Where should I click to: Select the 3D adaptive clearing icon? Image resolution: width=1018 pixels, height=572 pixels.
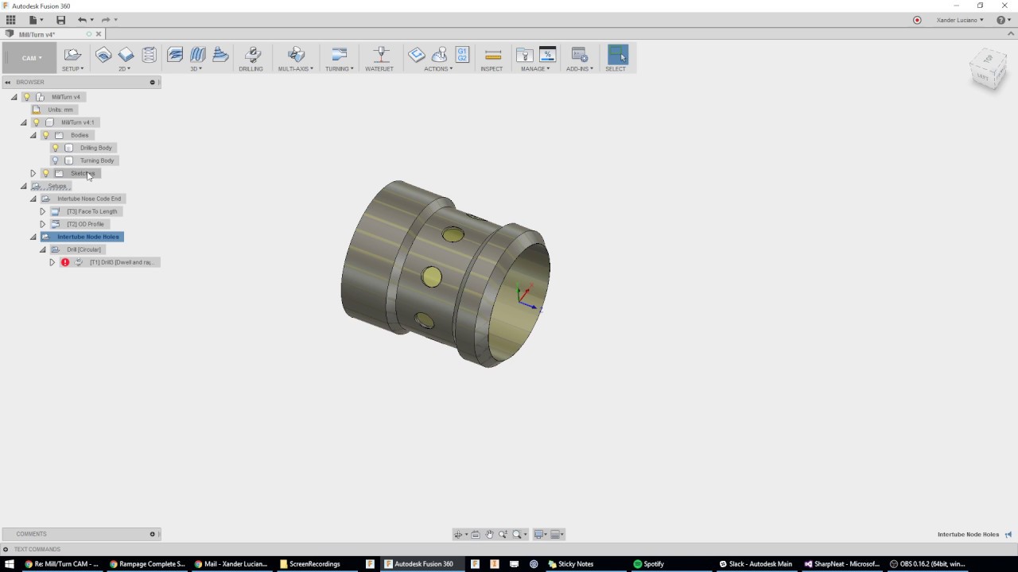(175, 54)
